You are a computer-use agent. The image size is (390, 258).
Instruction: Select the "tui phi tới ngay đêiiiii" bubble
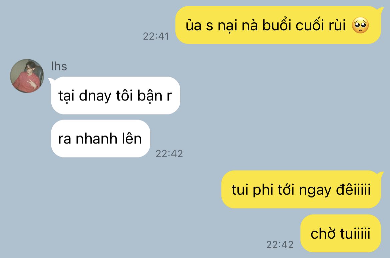point(301,189)
